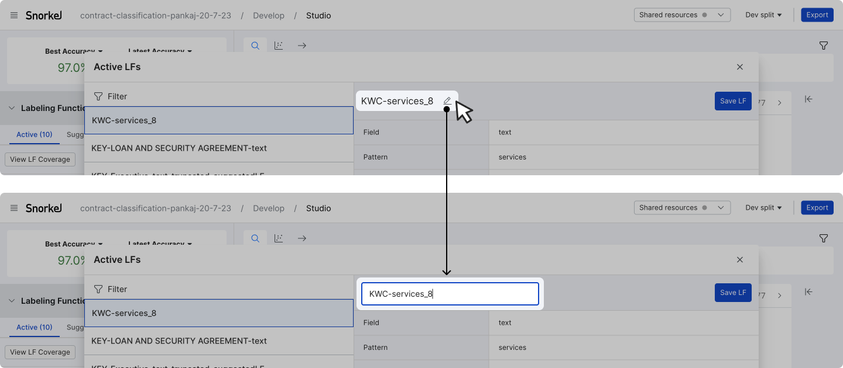The image size is (843, 368).
Task: Click the Filter funnel in the lower Active LFs list
Action: click(x=98, y=289)
